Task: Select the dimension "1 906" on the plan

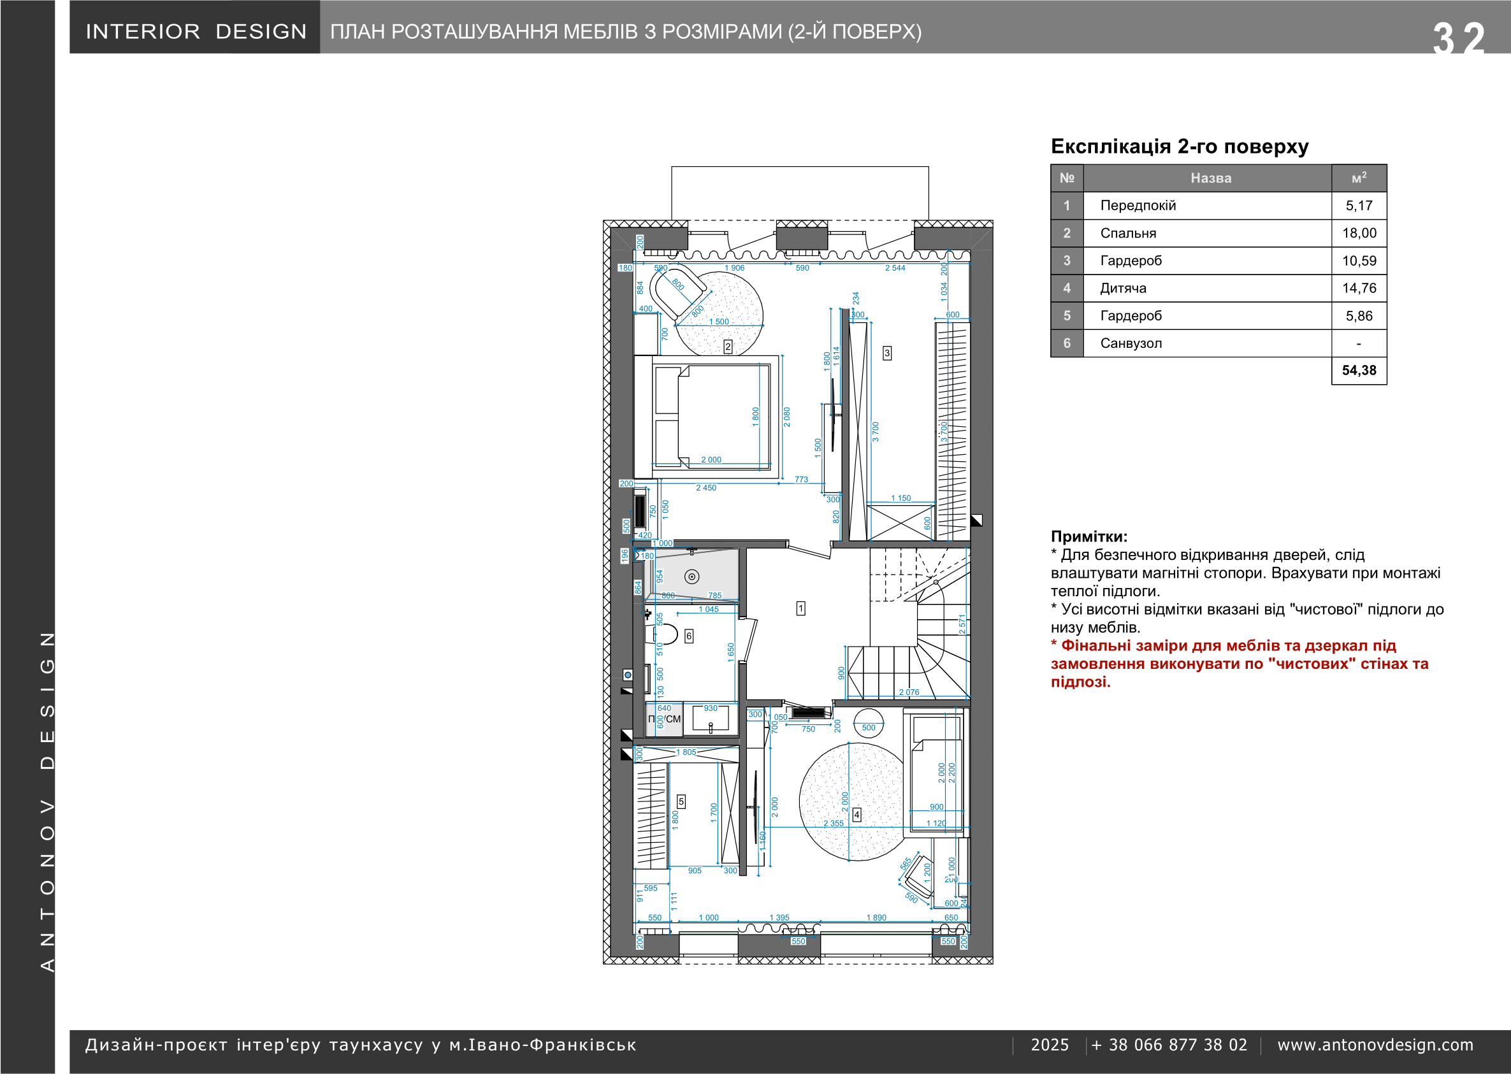Action: [734, 268]
